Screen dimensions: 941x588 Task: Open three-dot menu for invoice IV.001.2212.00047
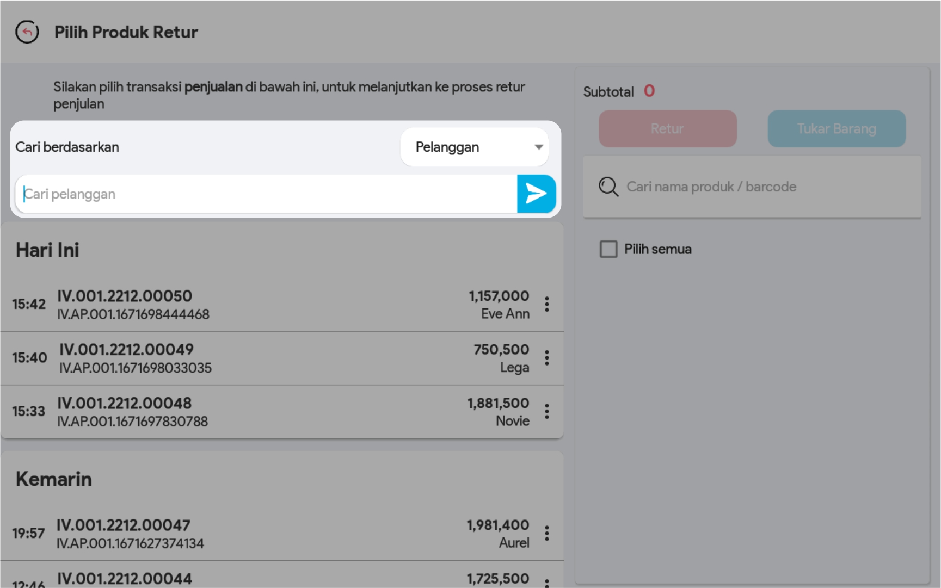(x=547, y=533)
